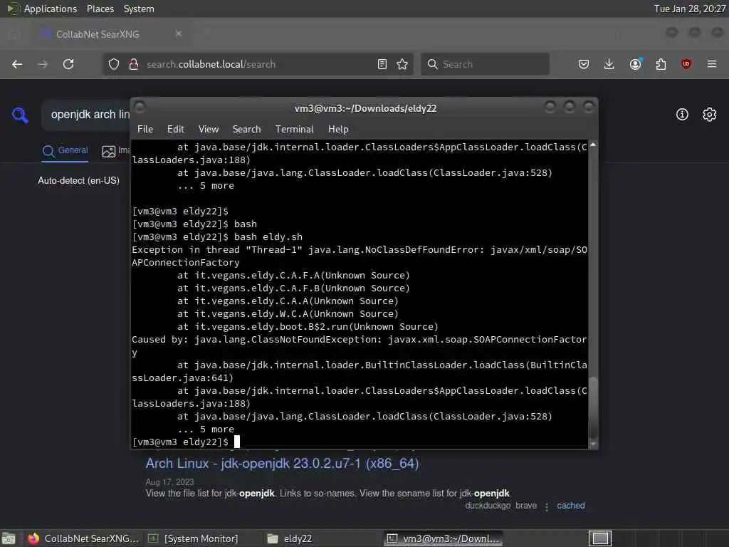Click the Firefox Search box
Screen dimensions: 729x547
(x=485, y=64)
